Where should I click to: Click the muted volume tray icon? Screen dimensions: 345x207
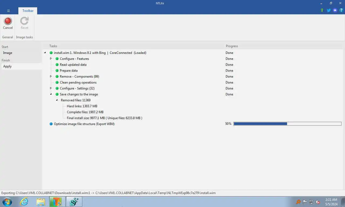click(318, 202)
